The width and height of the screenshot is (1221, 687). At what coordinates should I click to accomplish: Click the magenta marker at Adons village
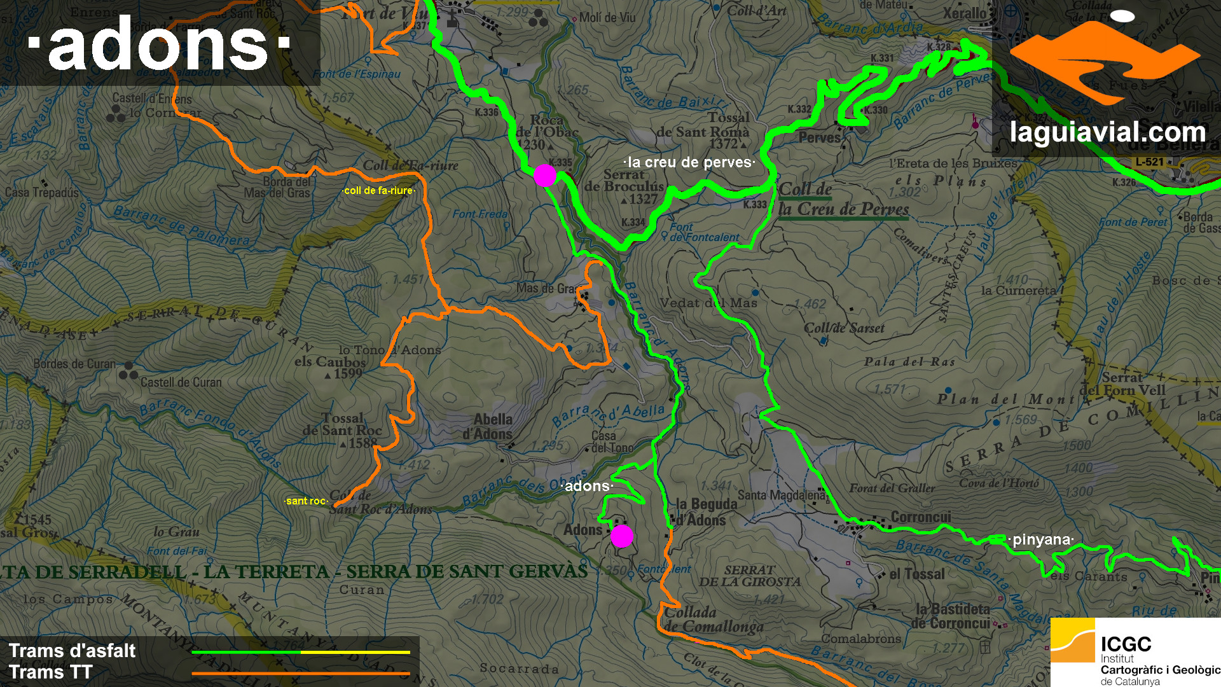pos(622,536)
